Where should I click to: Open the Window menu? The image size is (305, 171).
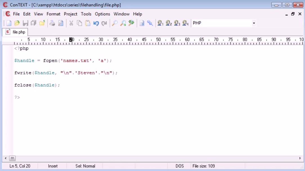coord(121,14)
